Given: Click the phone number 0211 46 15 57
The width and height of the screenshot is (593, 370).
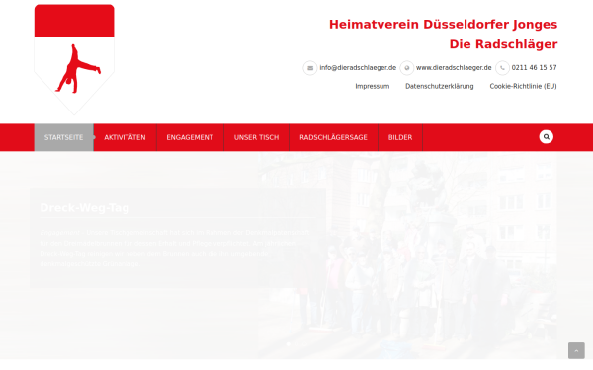Looking at the screenshot, I should point(534,68).
